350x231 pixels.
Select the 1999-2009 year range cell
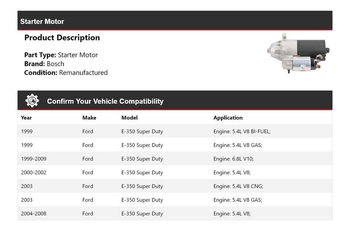pyautogui.click(x=34, y=159)
